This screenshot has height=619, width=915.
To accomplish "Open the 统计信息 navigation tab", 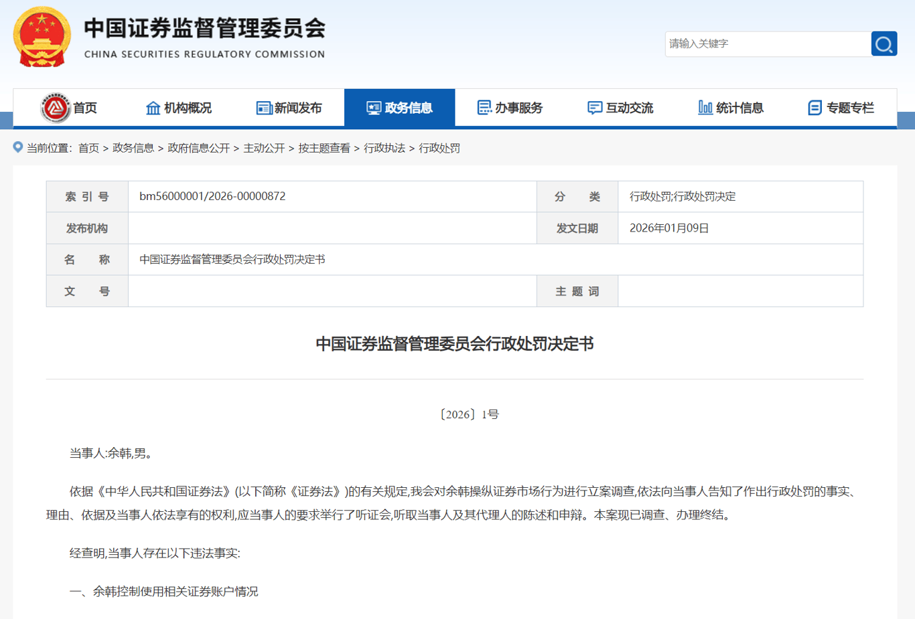I will click(731, 108).
